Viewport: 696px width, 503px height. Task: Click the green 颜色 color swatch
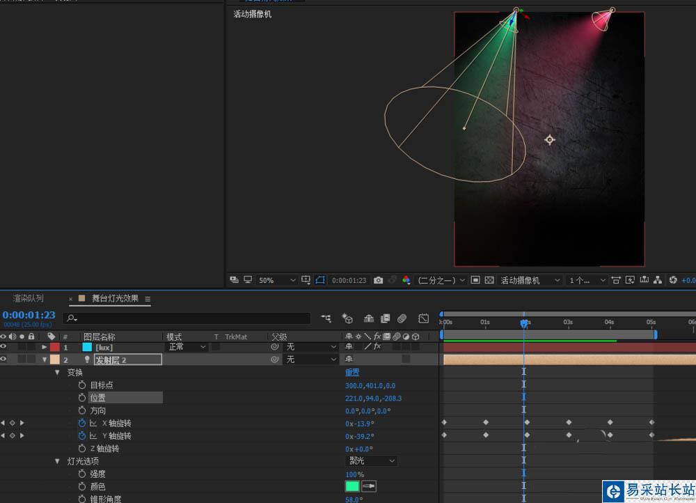(353, 486)
